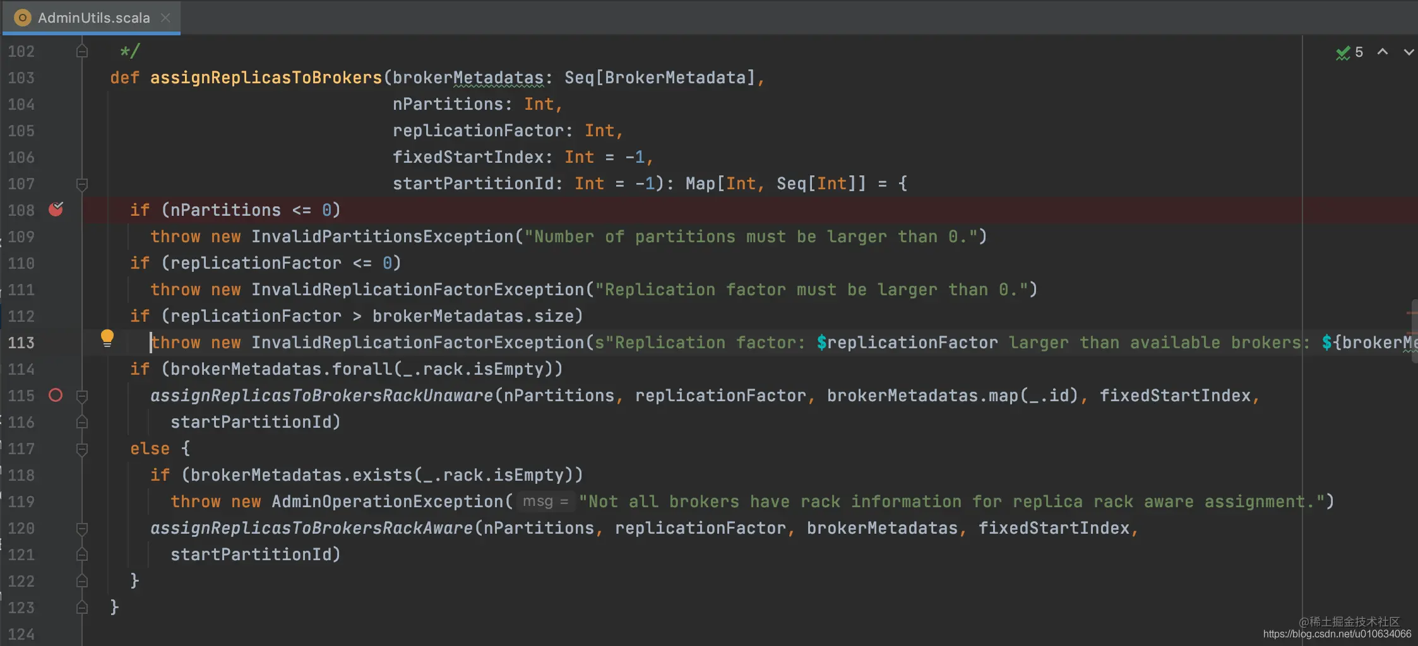Click the fold end marker on line 121

tap(82, 555)
